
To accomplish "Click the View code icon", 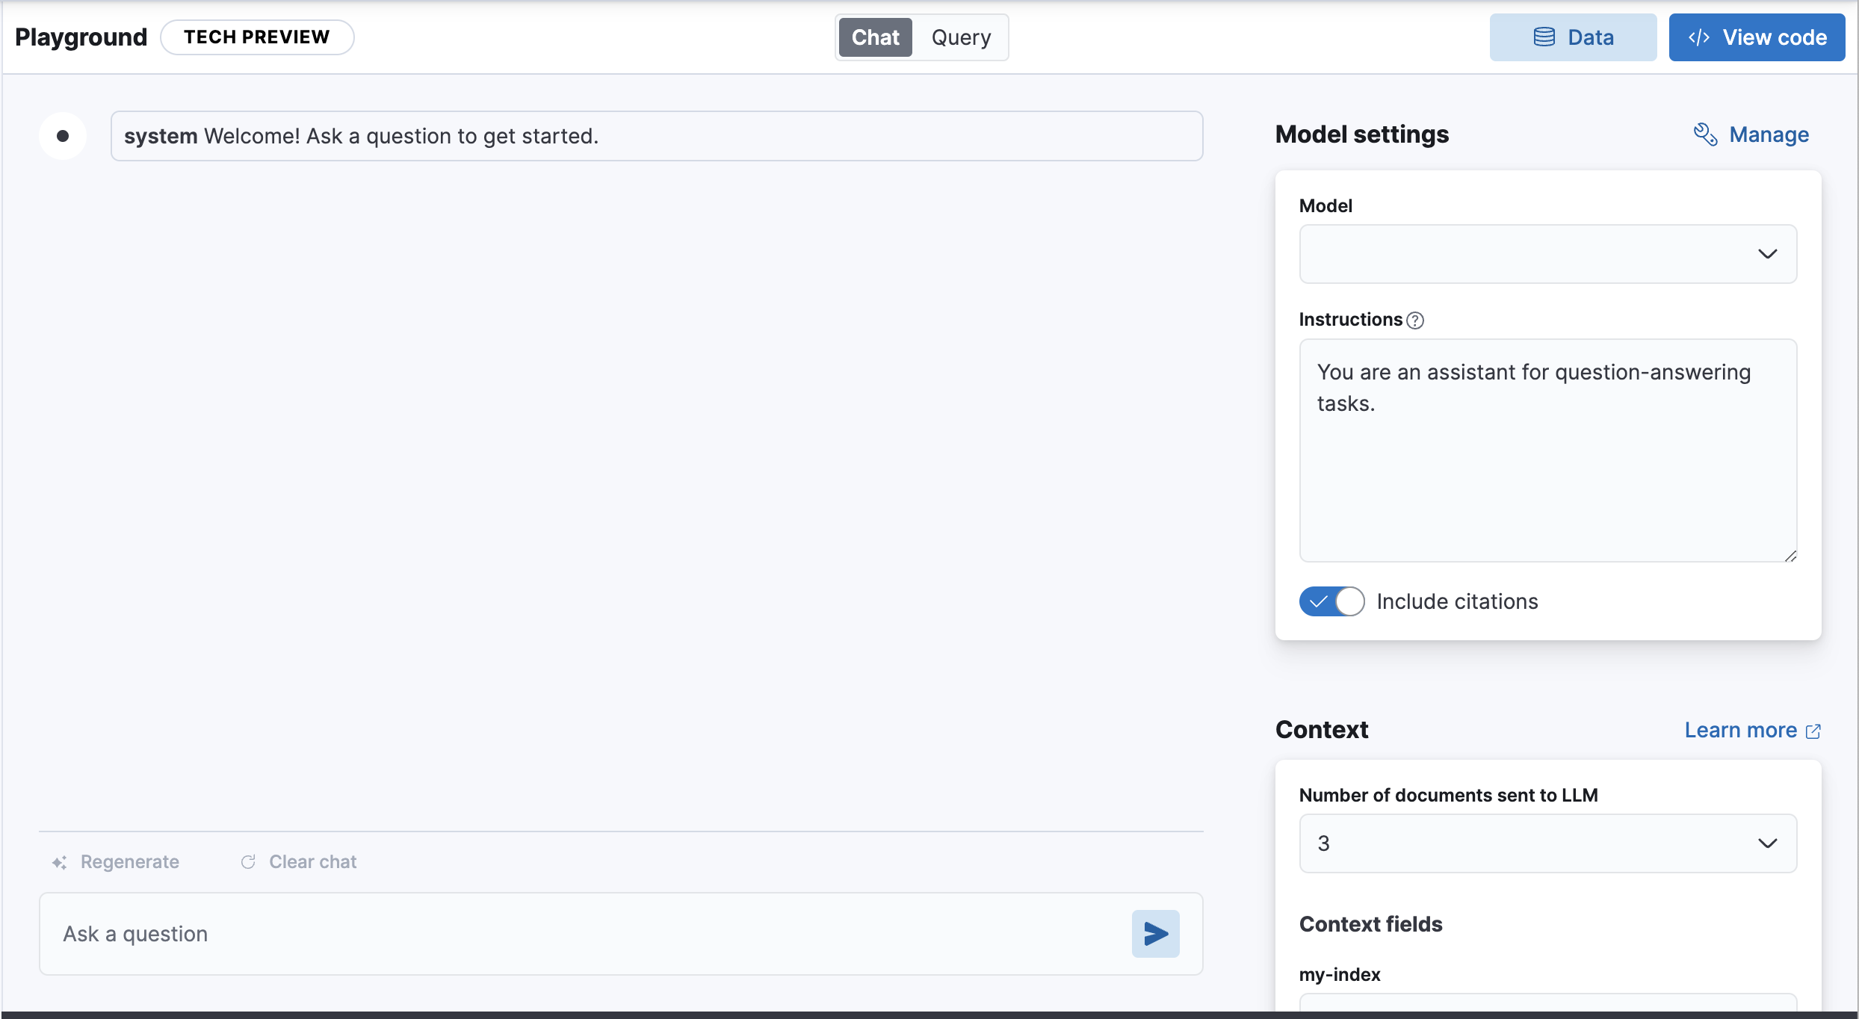I will click(1699, 37).
